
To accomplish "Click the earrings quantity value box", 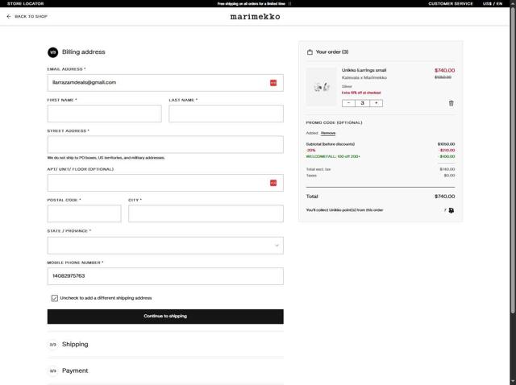I will [x=362, y=103].
